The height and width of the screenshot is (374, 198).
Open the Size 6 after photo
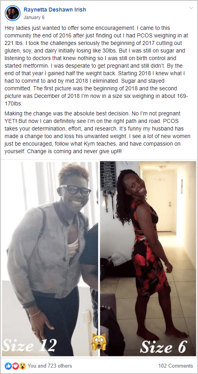click(x=148, y=259)
